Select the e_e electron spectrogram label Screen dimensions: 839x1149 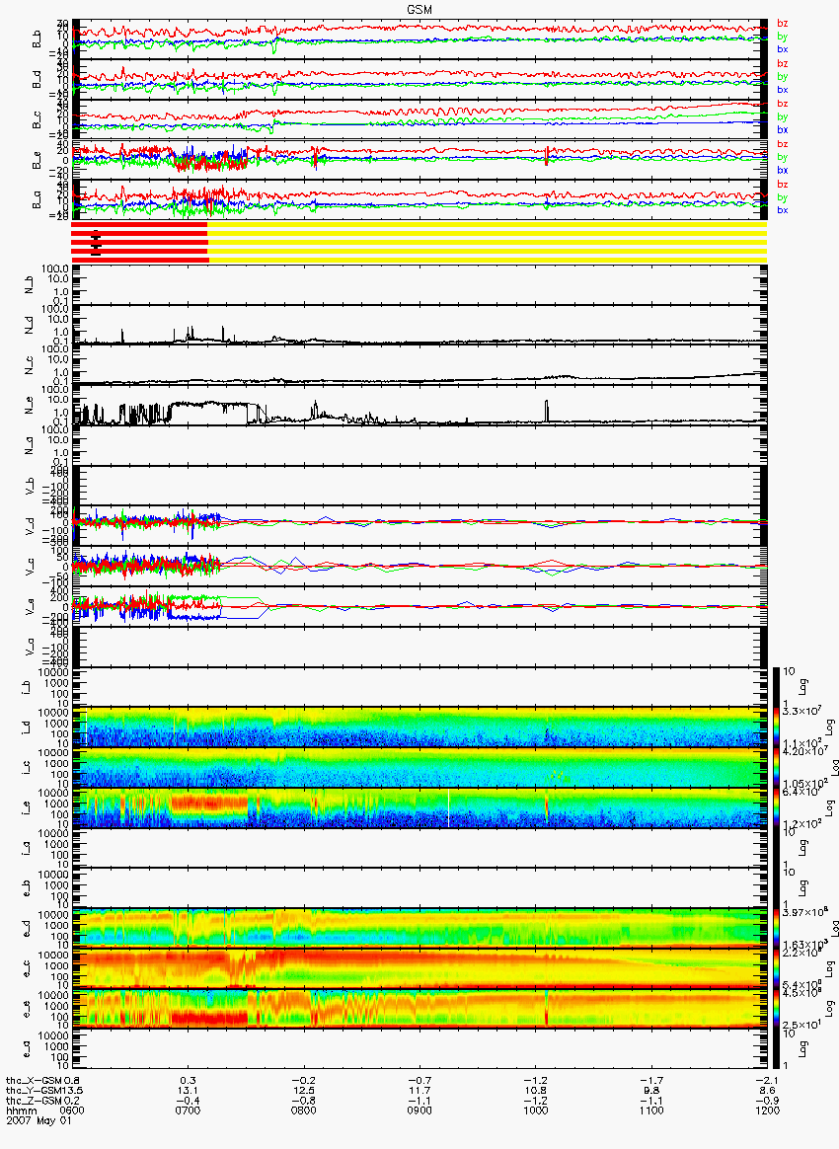point(26,1009)
